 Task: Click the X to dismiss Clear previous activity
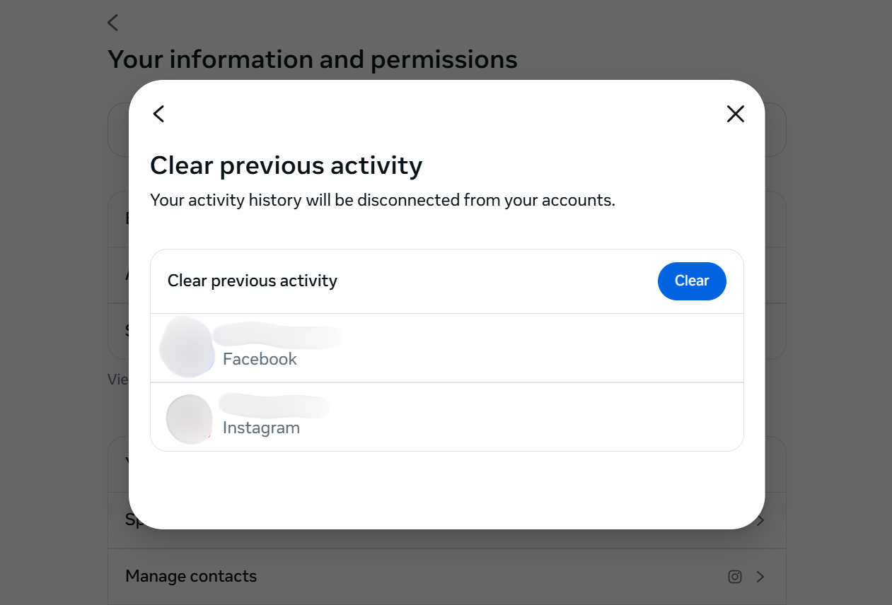click(x=735, y=113)
